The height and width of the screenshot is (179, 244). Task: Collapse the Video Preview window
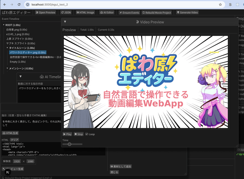click(x=65, y=22)
